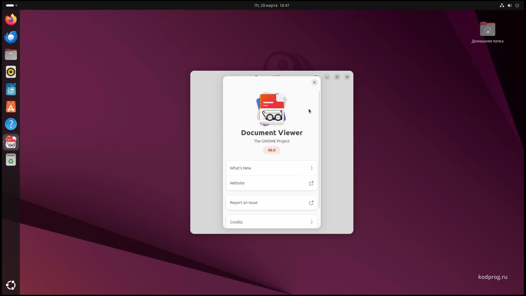Click the large Document Viewer app logo
The image size is (526, 296).
(271, 109)
